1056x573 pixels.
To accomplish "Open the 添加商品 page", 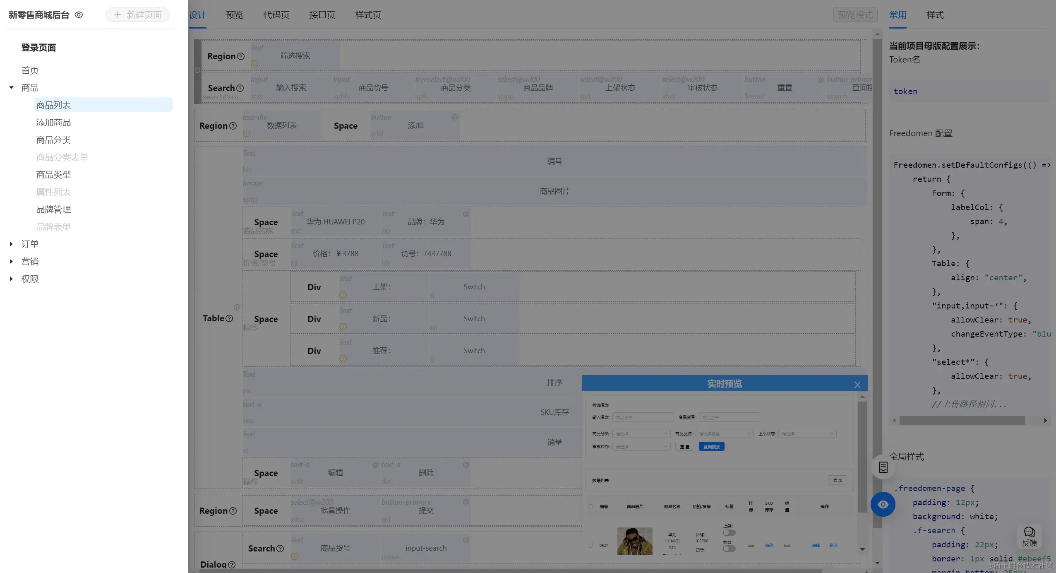I will (x=53, y=123).
